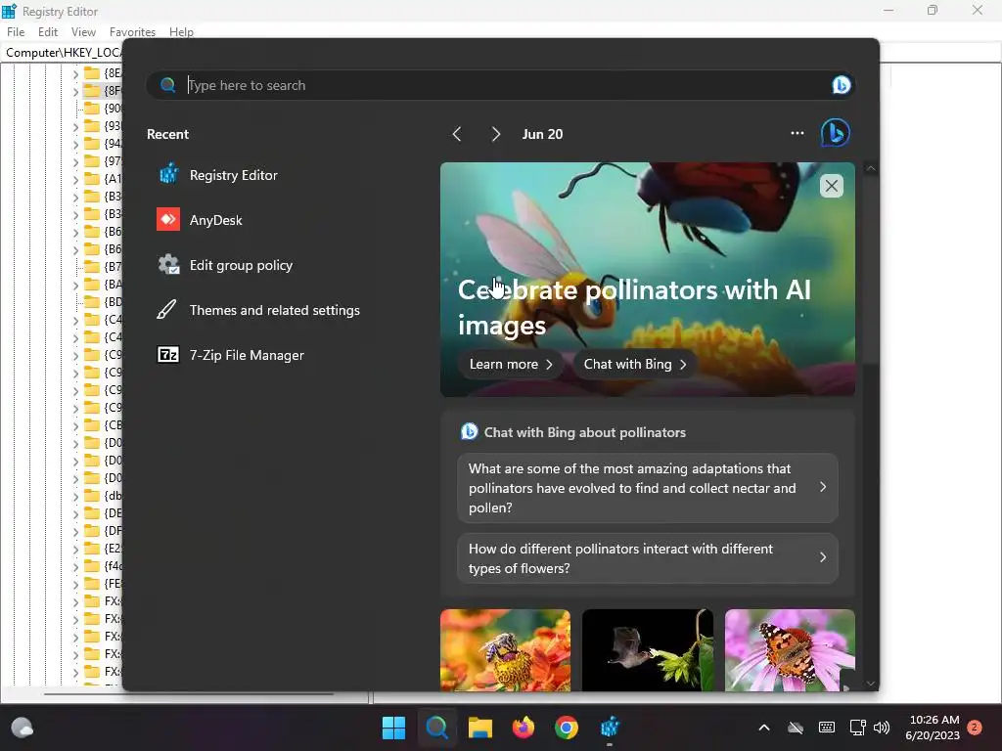The image size is (1002, 751).
Task: Open volume control in system tray
Action: coord(882,728)
